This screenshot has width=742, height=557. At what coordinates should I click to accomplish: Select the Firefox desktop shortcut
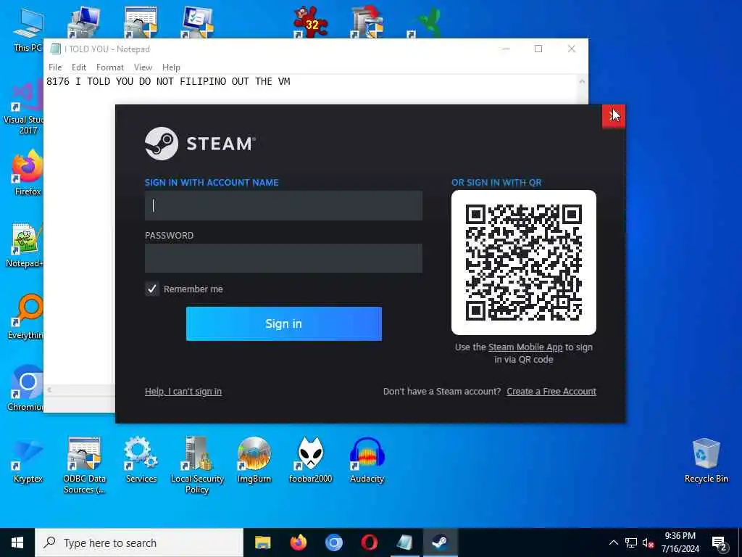pyautogui.click(x=28, y=173)
